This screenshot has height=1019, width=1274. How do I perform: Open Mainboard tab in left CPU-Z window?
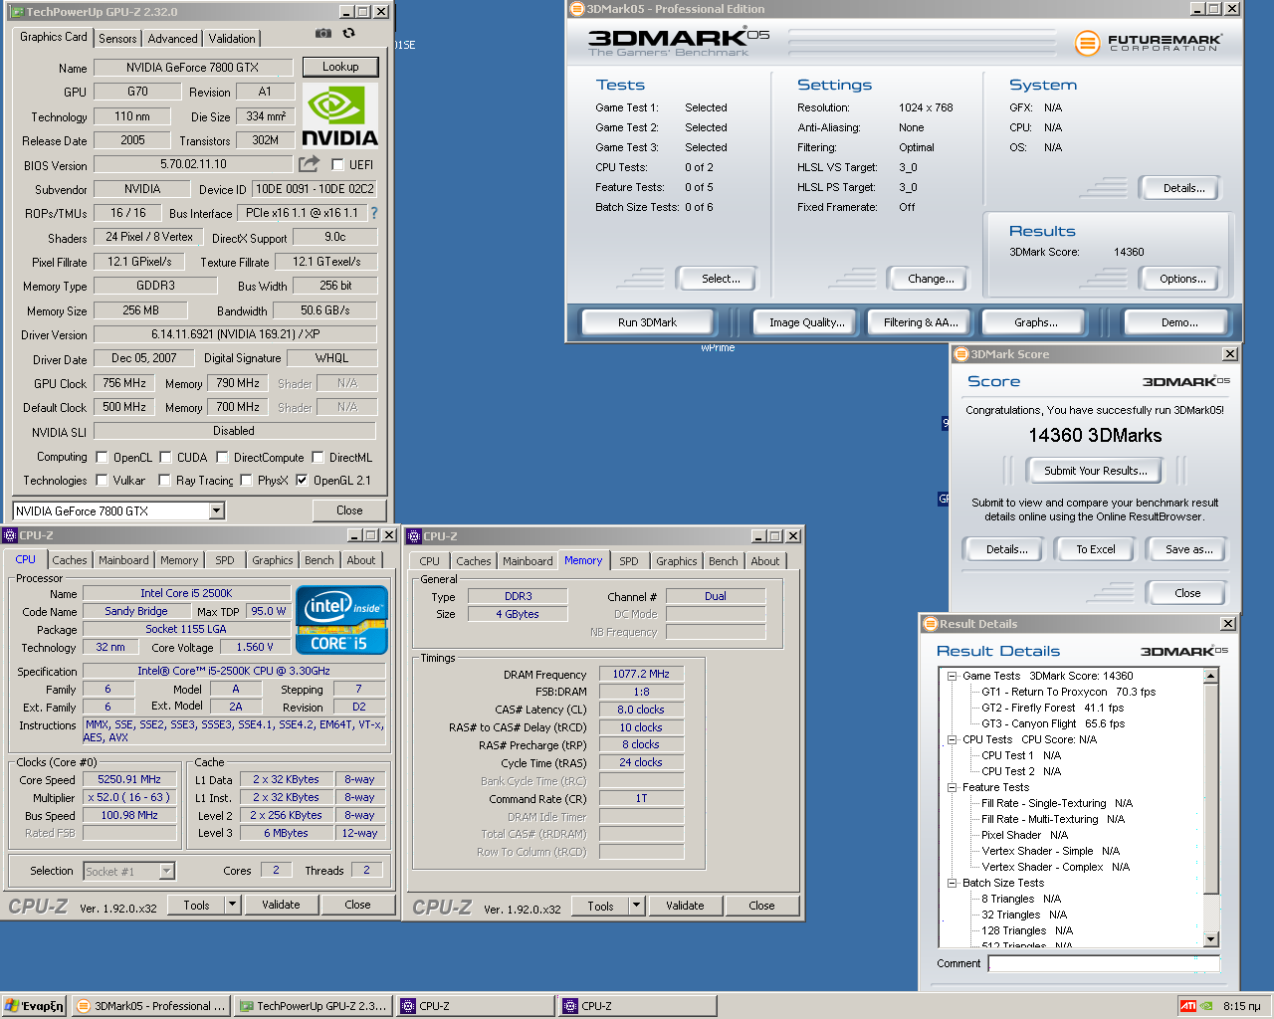coord(123,560)
